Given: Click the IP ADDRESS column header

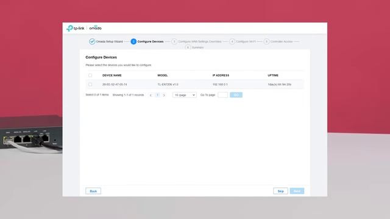Looking at the screenshot, I should [x=221, y=75].
